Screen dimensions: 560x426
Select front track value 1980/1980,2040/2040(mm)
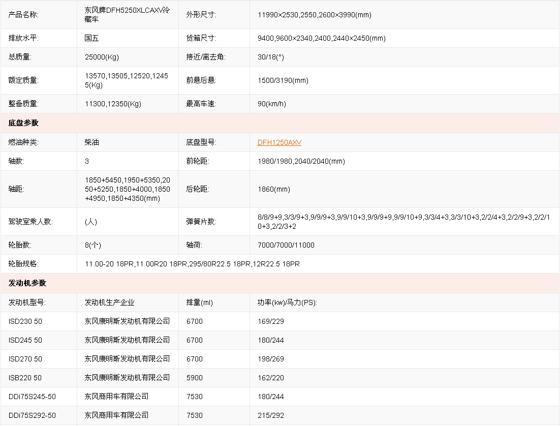301,161
